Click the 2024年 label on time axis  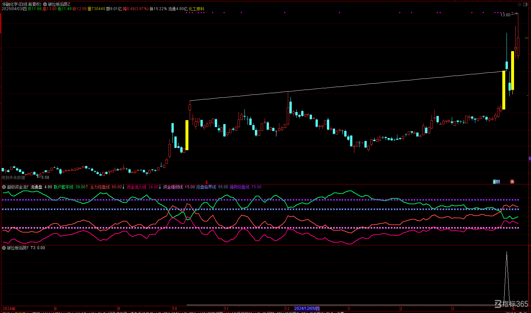(x=9, y=309)
